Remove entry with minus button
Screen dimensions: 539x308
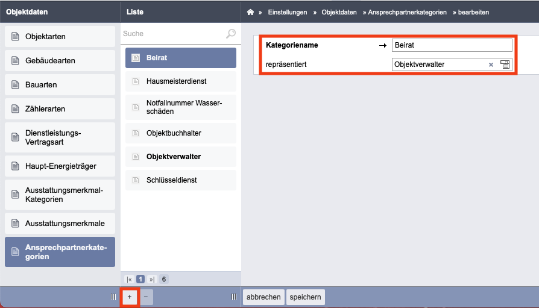point(146,297)
